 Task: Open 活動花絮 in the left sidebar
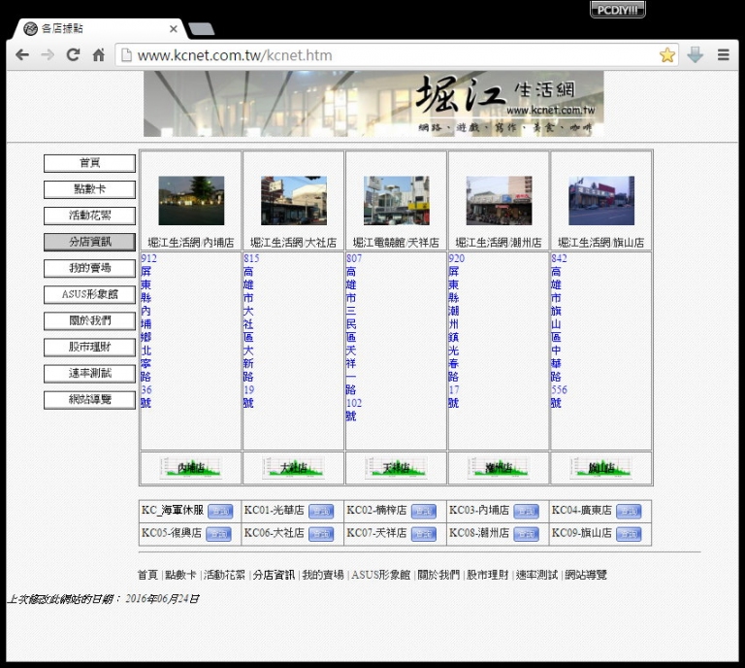[90, 216]
